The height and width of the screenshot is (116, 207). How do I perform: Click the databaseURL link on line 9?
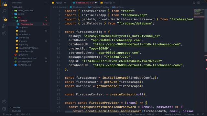pos(137,44)
